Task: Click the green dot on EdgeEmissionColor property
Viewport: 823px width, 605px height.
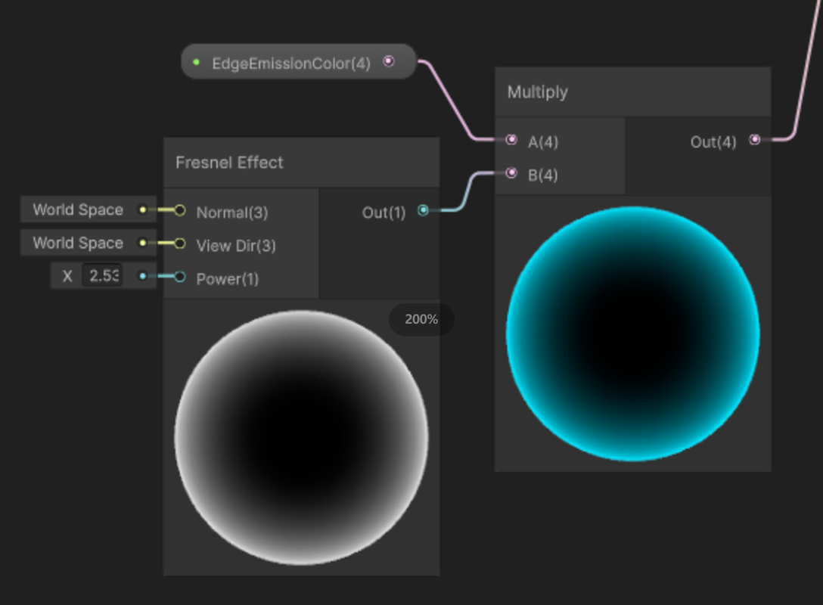Action: tap(197, 63)
